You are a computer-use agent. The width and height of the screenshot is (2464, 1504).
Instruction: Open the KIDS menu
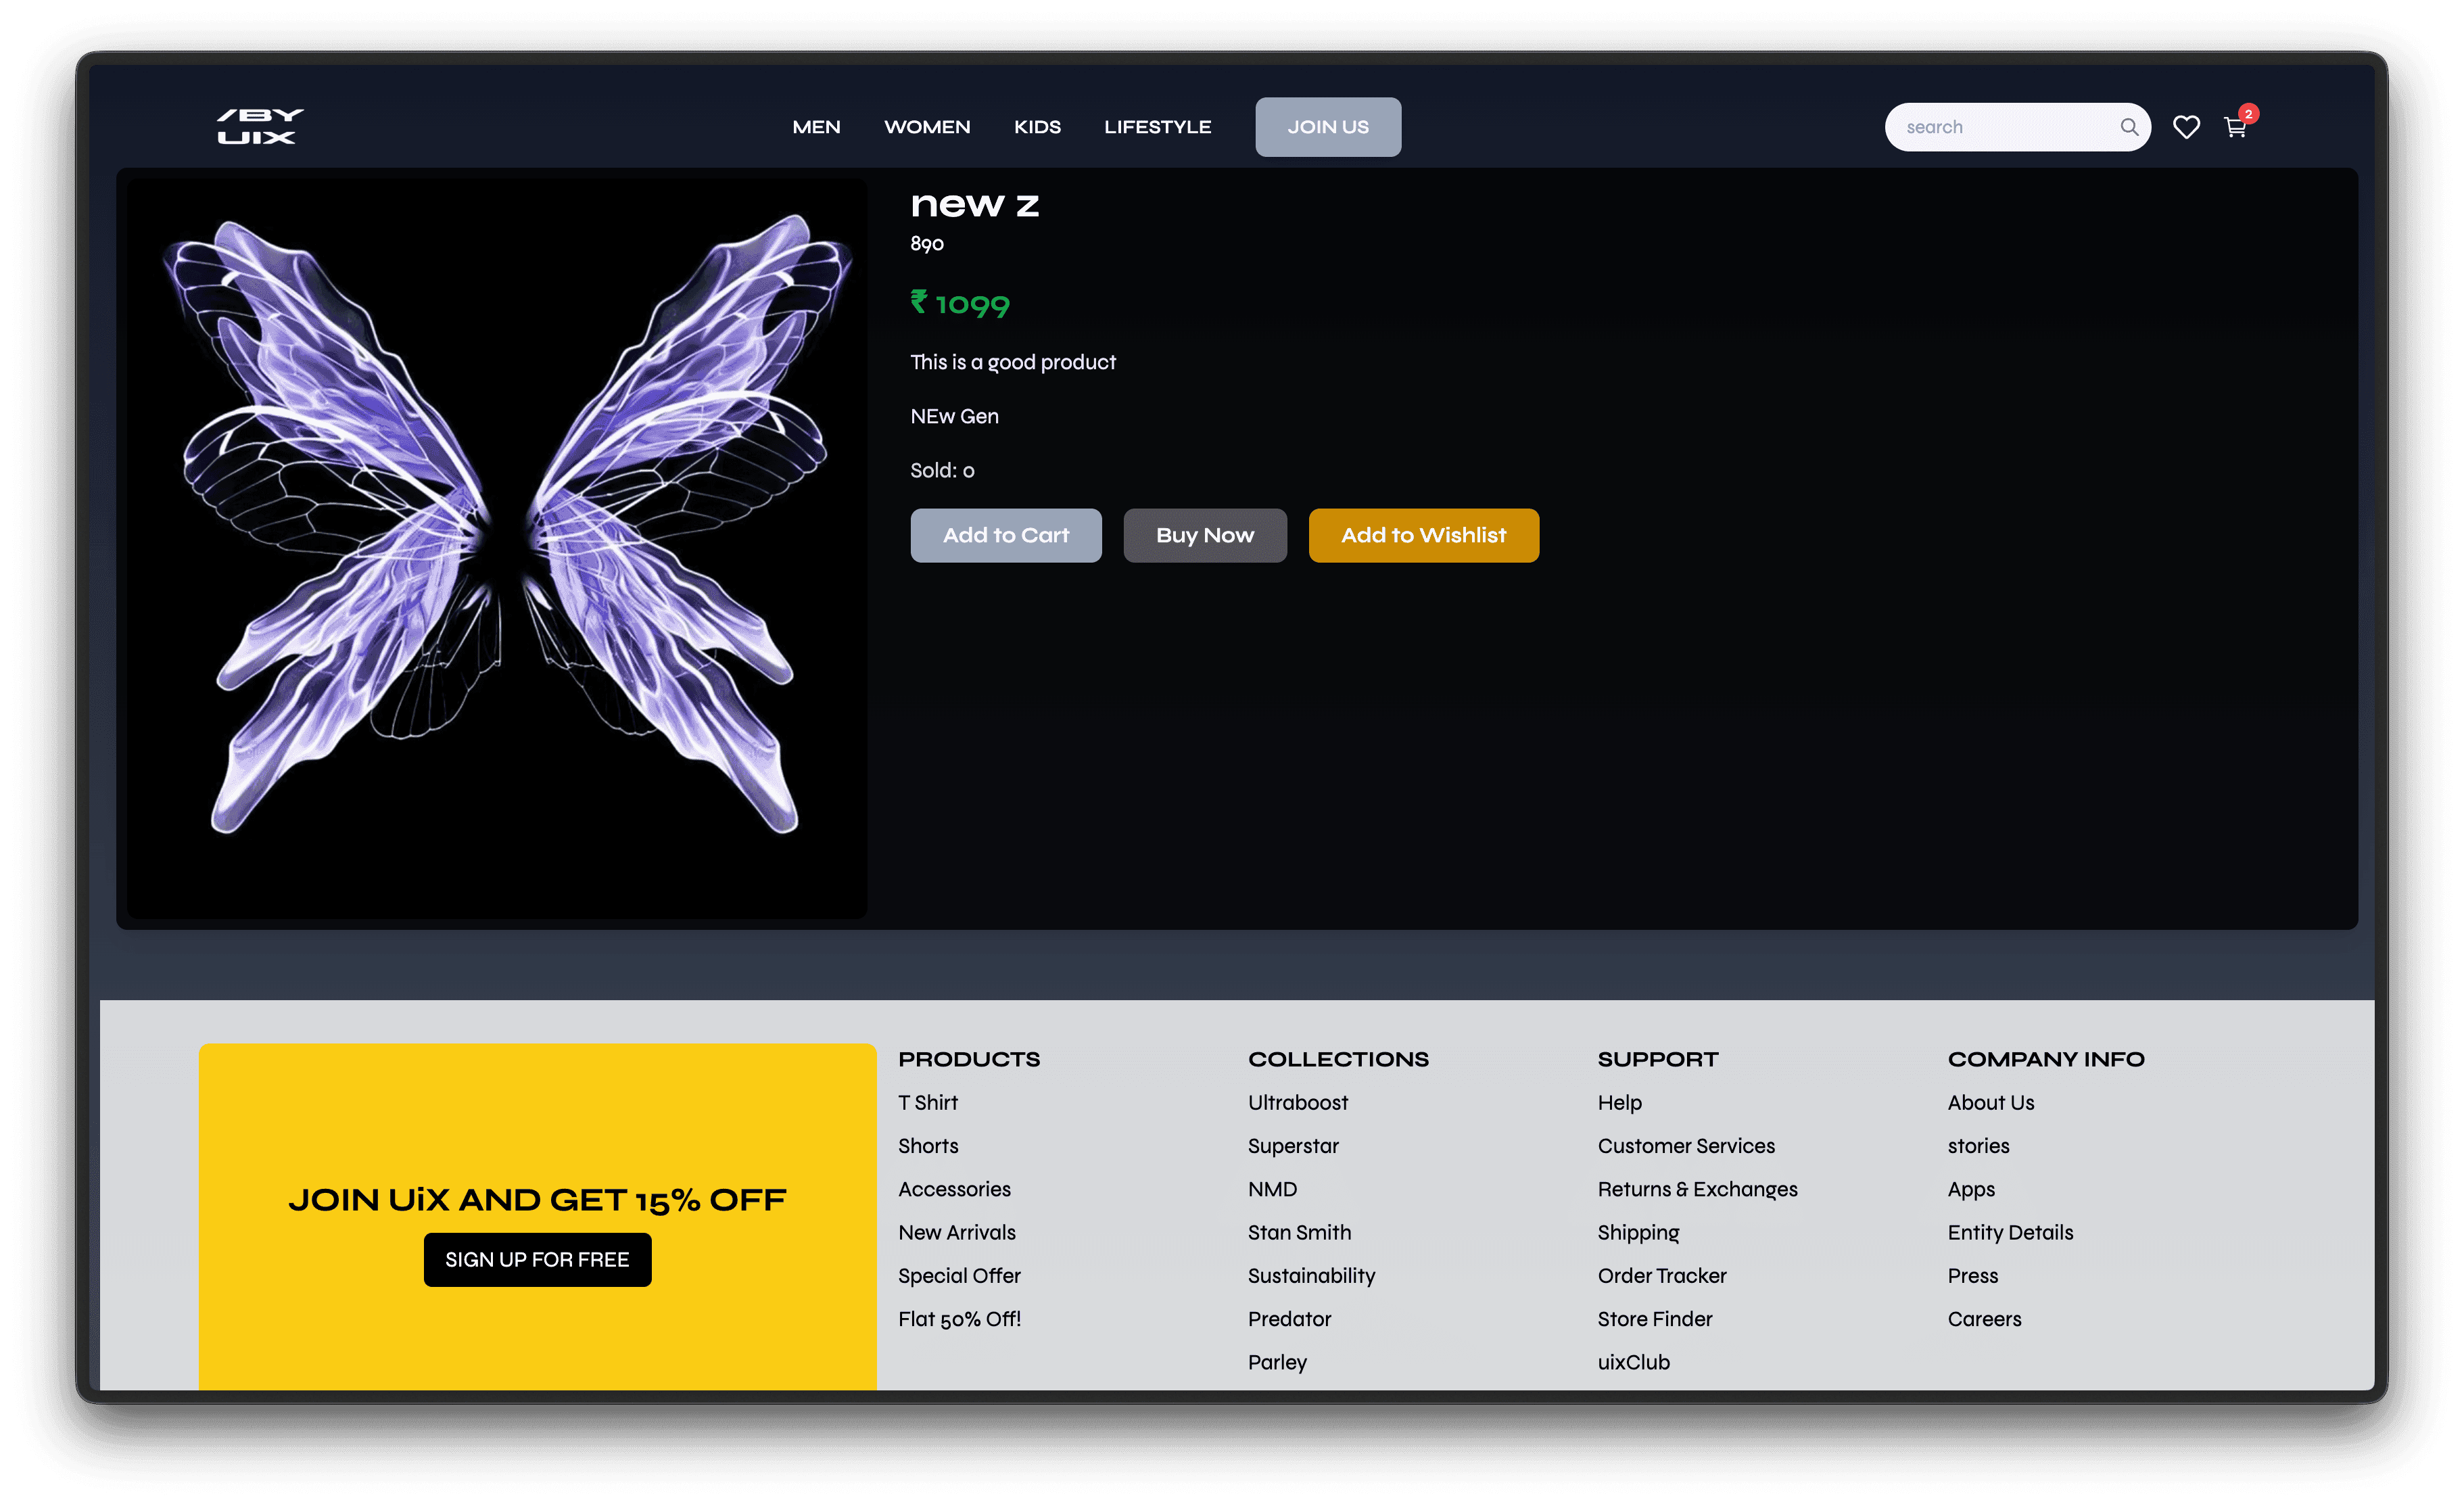pyautogui.click(x=1037, y=127)
